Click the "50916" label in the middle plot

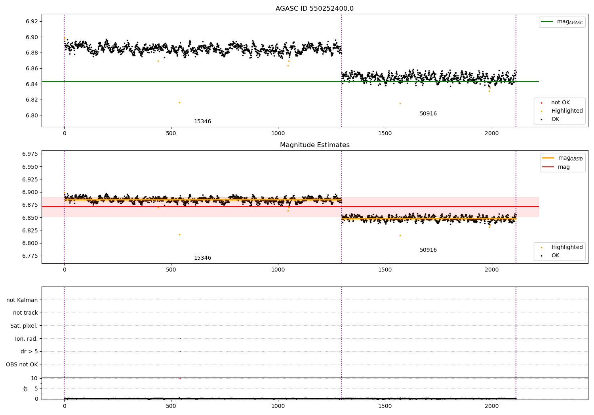[x=428, y=250]
